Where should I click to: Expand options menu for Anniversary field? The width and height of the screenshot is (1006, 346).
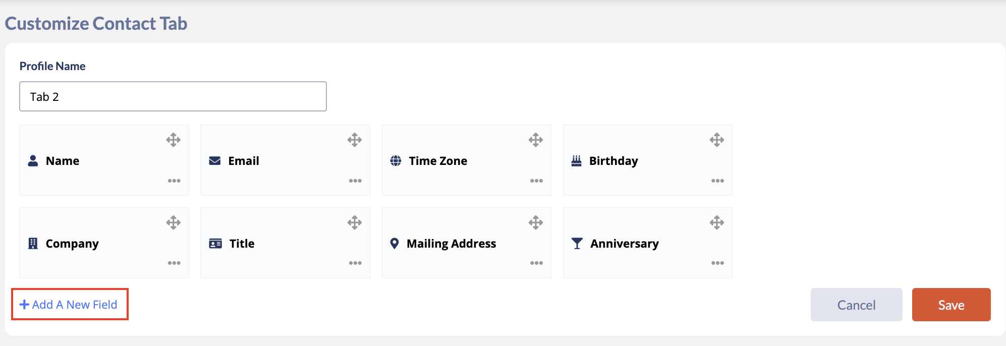pyautogui.click(x=717, y=263)
